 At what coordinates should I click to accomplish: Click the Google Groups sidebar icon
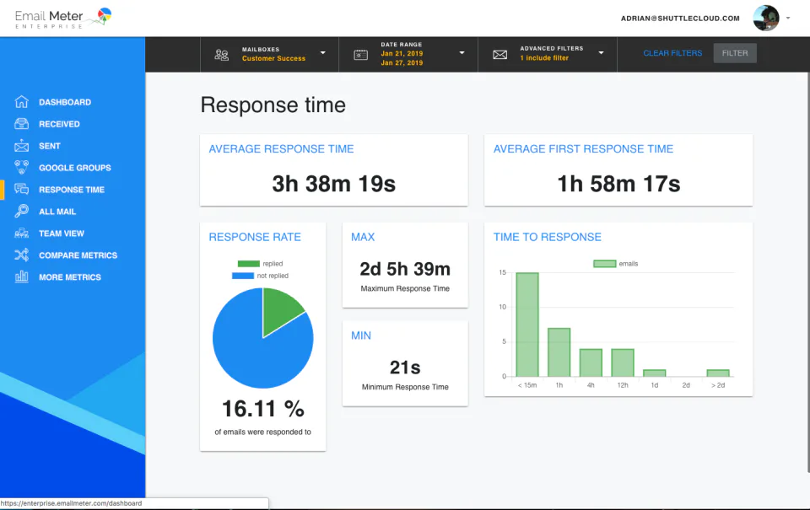coord(21,167)
